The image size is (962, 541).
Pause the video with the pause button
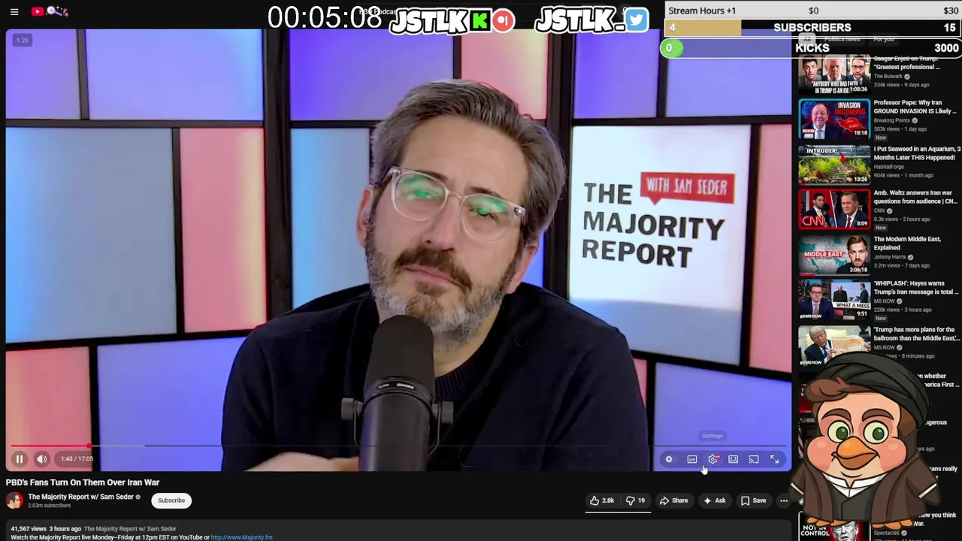tap(20, 459)
